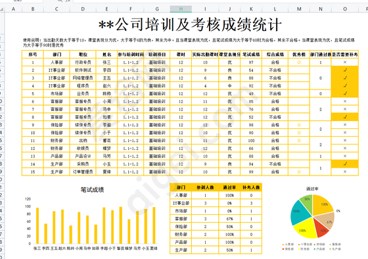The image size is (368, 259).
Task: Click the star icon in 李超's row
Action: click(x=299, y=125)
